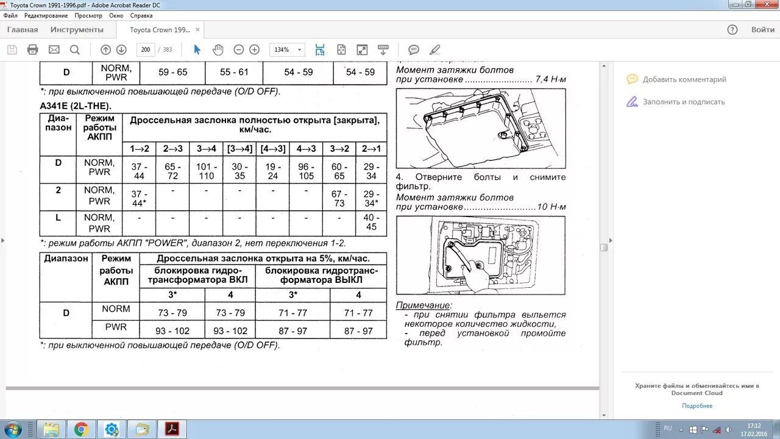780x439 pixels.
Task: Click the oil pan bolts illustration
Action: click(x=481, y=129)
